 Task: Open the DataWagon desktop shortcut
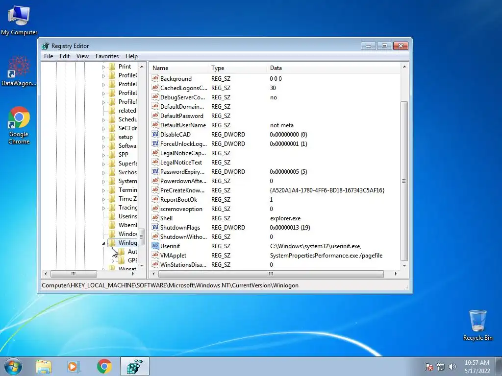pos(19,71)
